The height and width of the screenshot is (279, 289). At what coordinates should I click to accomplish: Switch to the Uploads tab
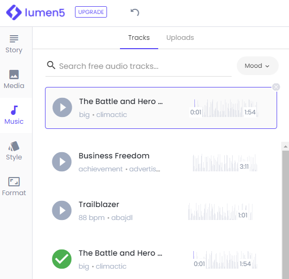tap(180, 38)
